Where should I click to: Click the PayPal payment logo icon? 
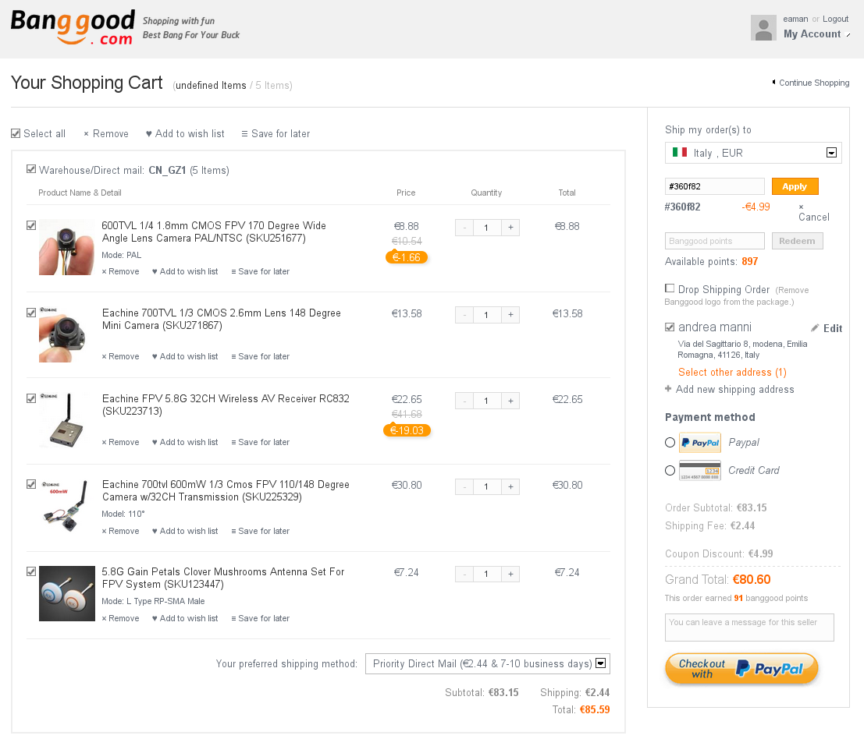pos(699,443)
